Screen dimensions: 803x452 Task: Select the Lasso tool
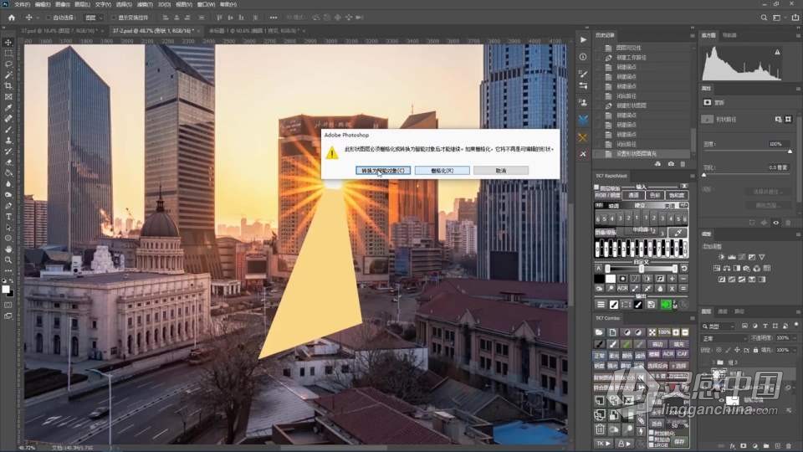[x=8, y=64]
